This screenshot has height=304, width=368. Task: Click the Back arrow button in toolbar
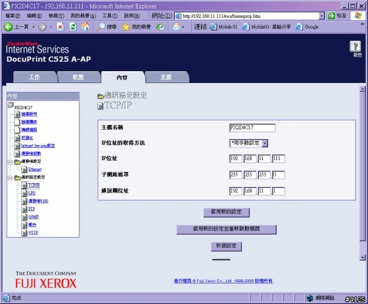pos(8,27)
